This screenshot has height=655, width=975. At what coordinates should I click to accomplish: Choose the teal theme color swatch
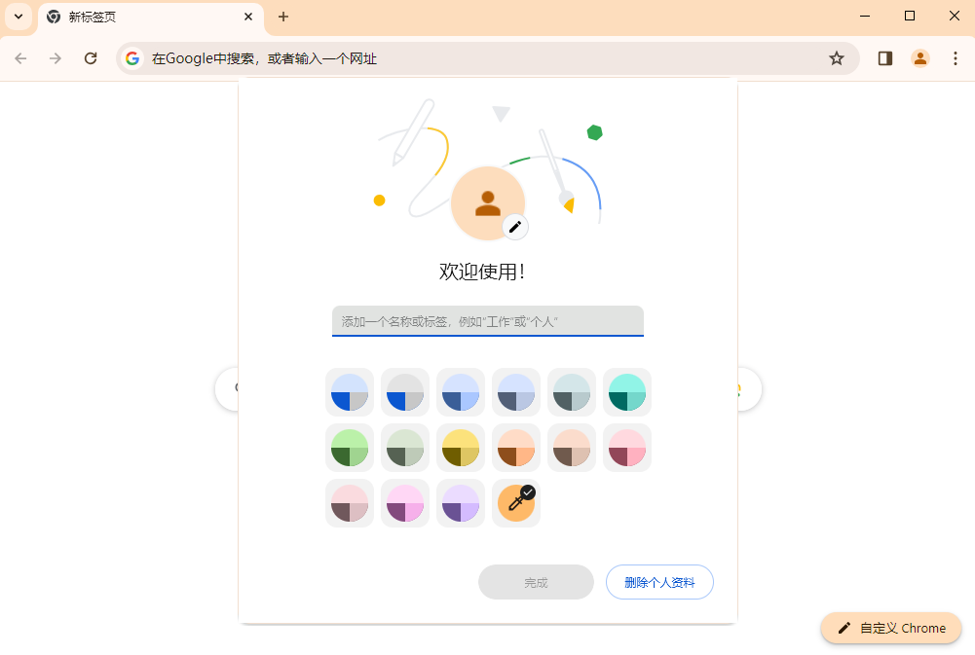(627, 392)
